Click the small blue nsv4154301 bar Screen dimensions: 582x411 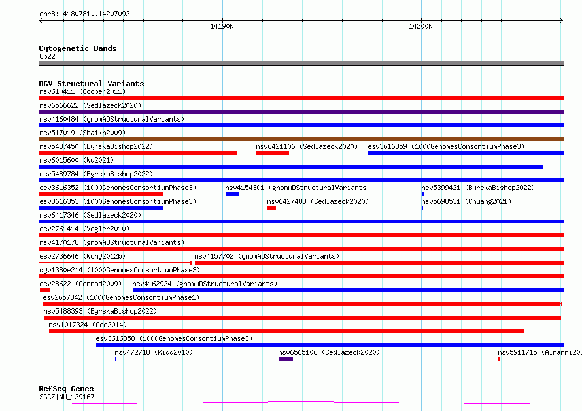coord(232,194)
